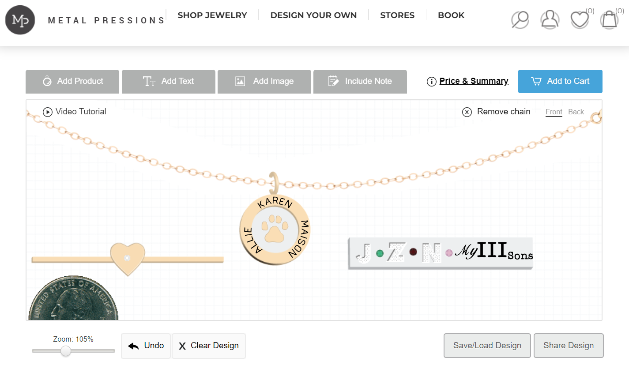This screenshot has height=369, width=629.
Task: Open the BOOK menu
Action: [451, 15]
